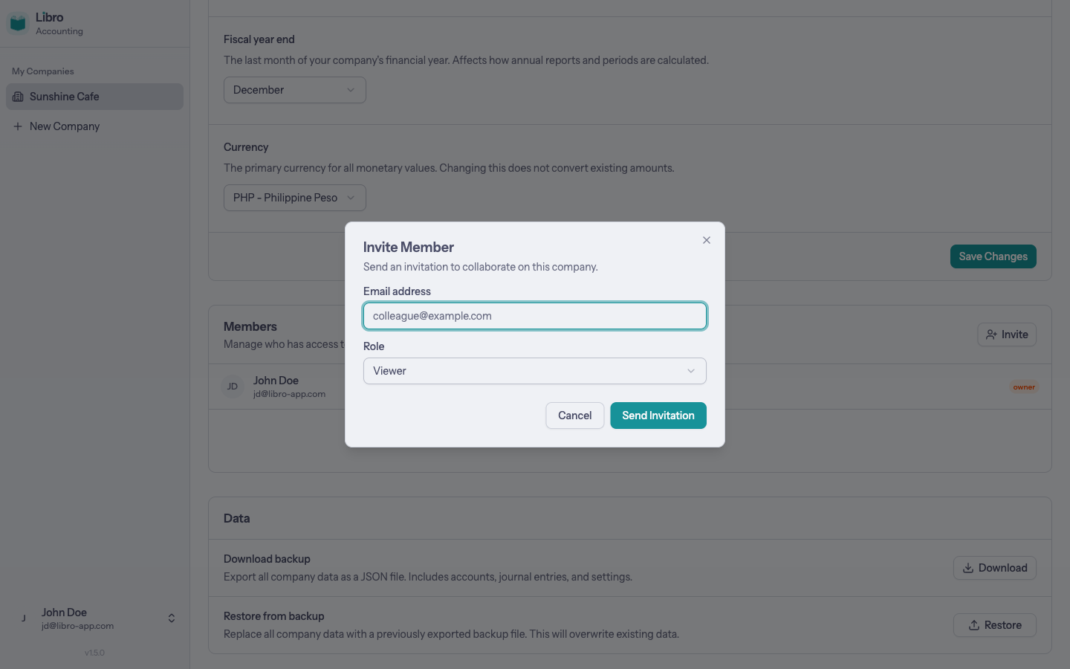The height and width of the screenshot is (669, 1070).
Task: Click the Libro book logo icon
Action: point(18,23)
